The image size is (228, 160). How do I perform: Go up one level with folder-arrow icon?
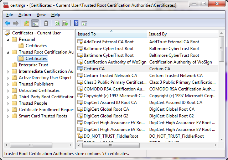(x=27, y=23)
